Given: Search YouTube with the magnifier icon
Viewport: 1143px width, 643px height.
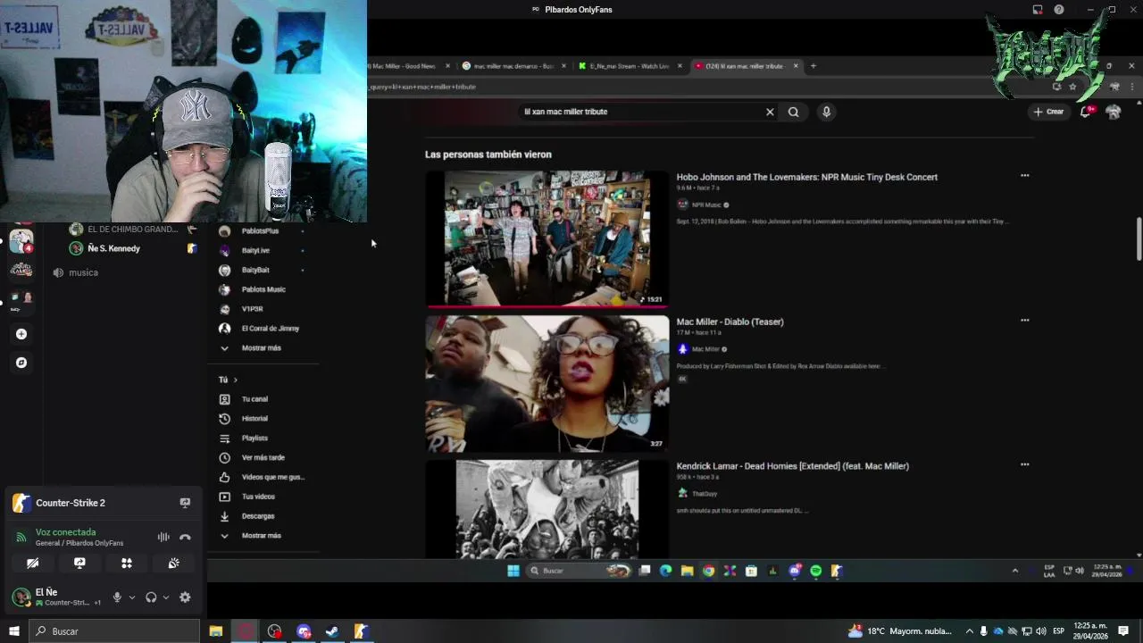Looking at the screenshot, I should tap(793, 112).
